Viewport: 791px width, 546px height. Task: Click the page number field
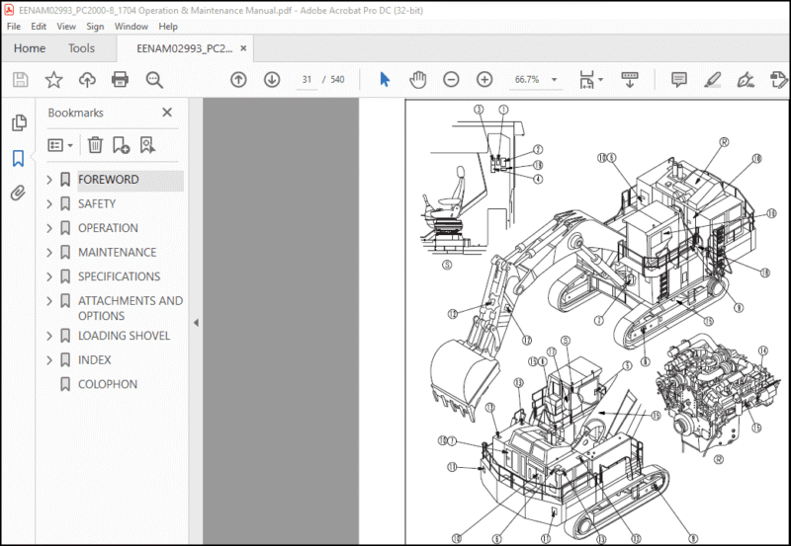click(307, 80)
